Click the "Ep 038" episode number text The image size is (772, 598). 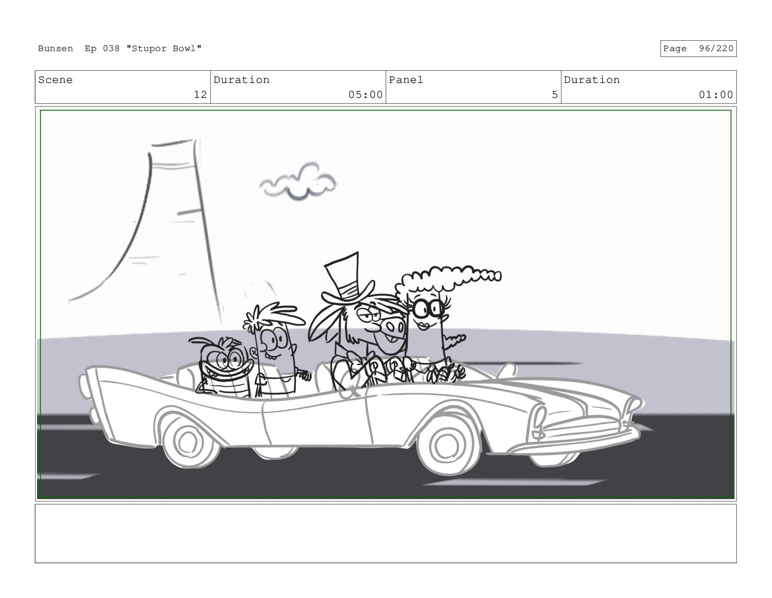102,49
